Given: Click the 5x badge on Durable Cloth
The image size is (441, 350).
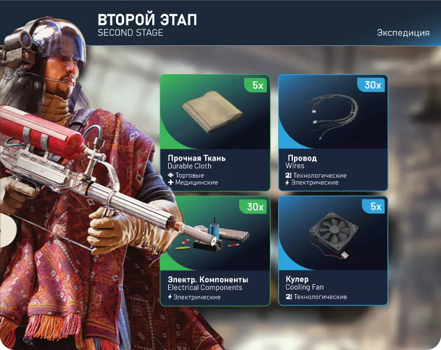Looking at the screenshot, I should 258,85.
